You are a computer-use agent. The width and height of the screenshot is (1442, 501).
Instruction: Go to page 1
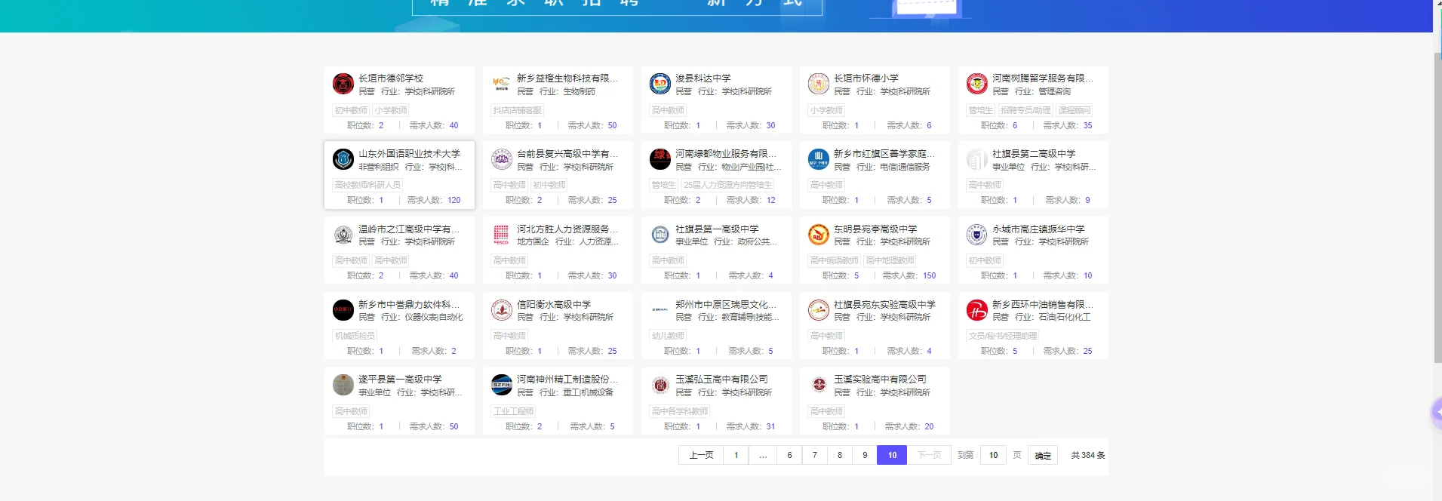736,455
